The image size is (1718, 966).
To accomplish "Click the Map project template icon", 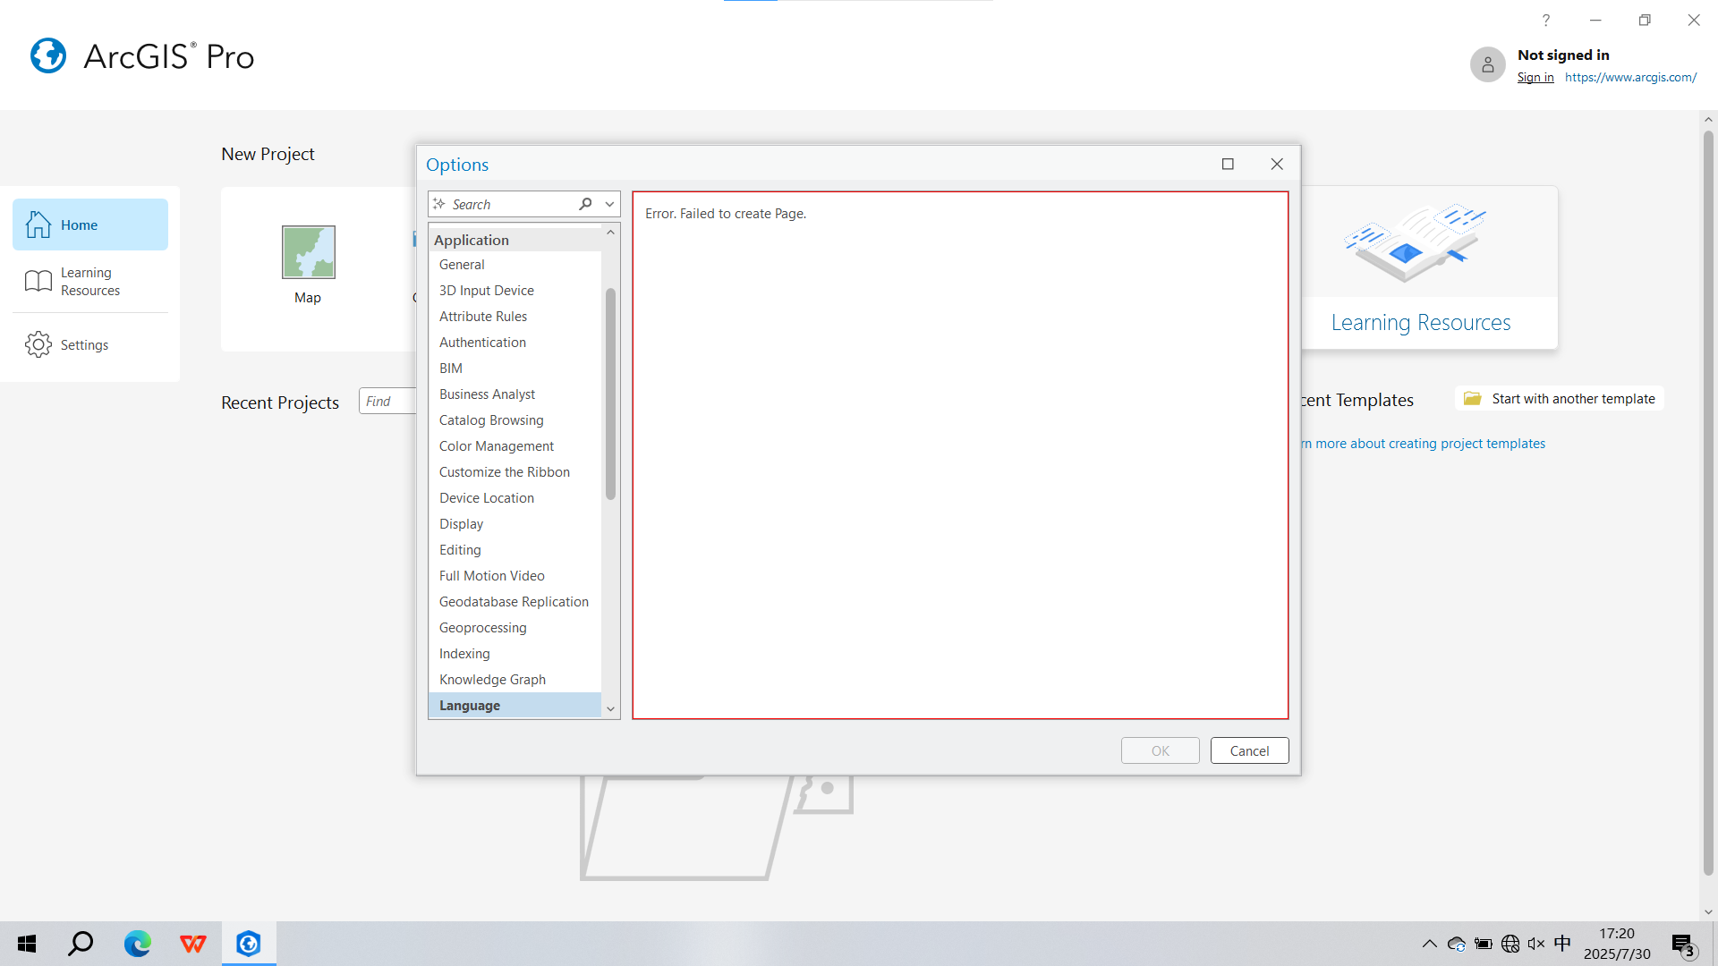I will coord(308,252).
